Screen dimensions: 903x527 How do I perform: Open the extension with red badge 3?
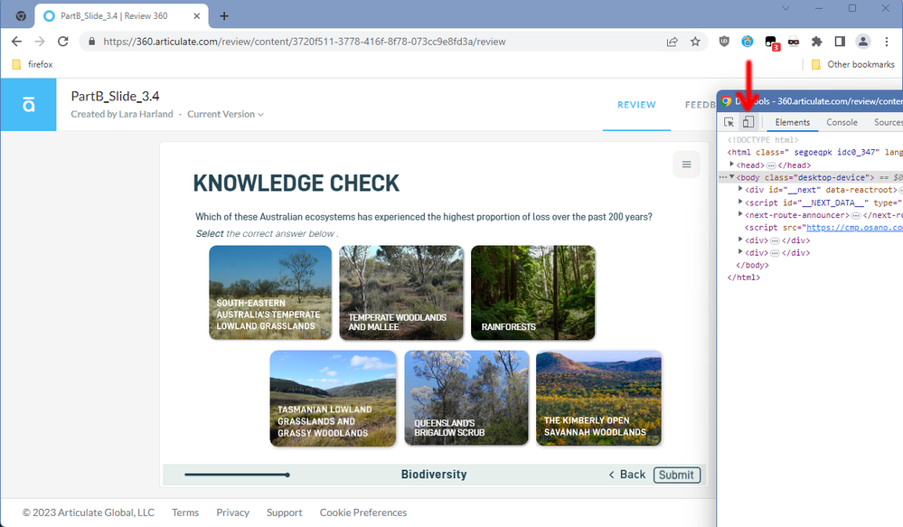coord(772,42)
